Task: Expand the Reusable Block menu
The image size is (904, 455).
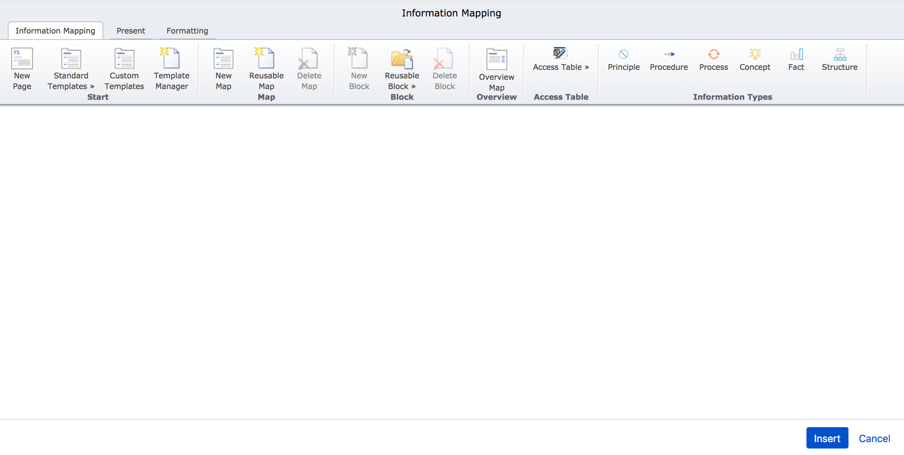Action: (402, 69)
